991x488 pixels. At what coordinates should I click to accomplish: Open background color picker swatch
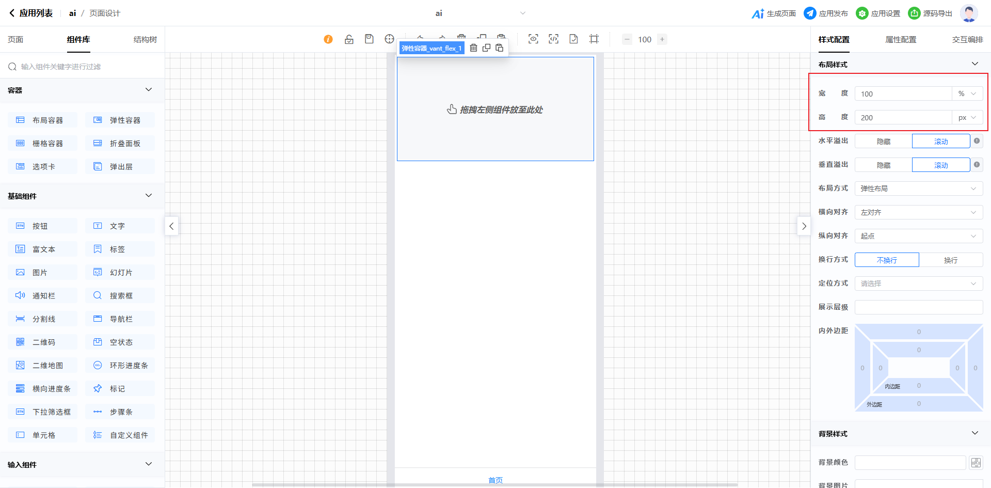976,463
